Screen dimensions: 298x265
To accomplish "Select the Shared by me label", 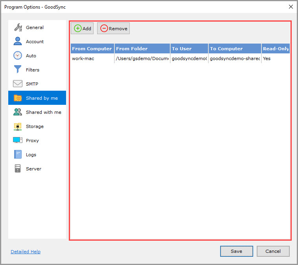I will (x=42, y=98).
